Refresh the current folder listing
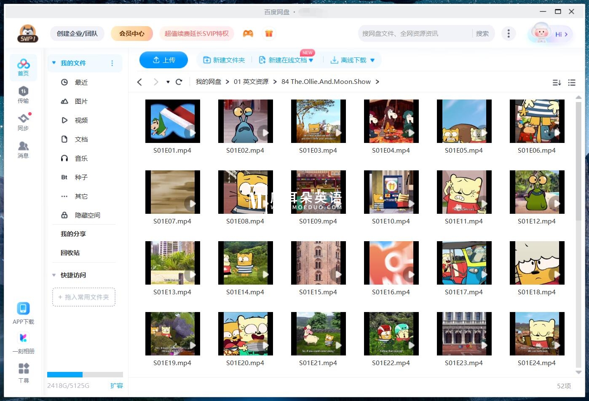This screenshot has width=589, height=401. 179,82
